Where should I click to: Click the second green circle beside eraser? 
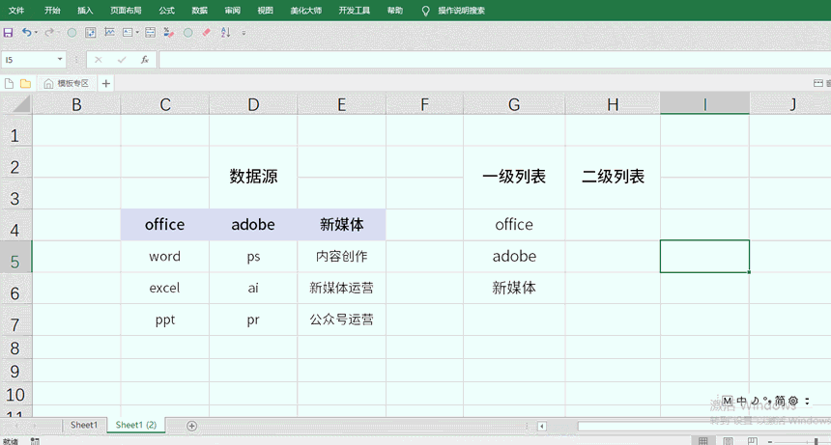[187, 33]
